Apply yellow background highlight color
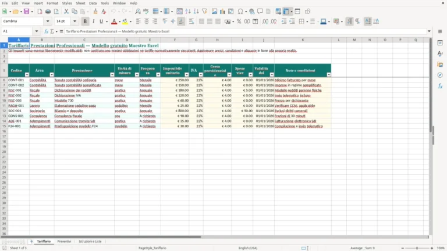447x251 pixels. tap(125, 21)
